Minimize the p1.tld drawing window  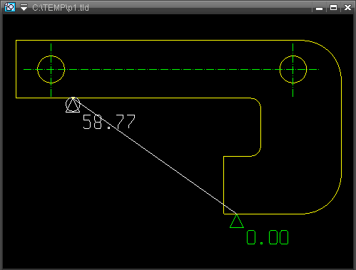(319, 8)
